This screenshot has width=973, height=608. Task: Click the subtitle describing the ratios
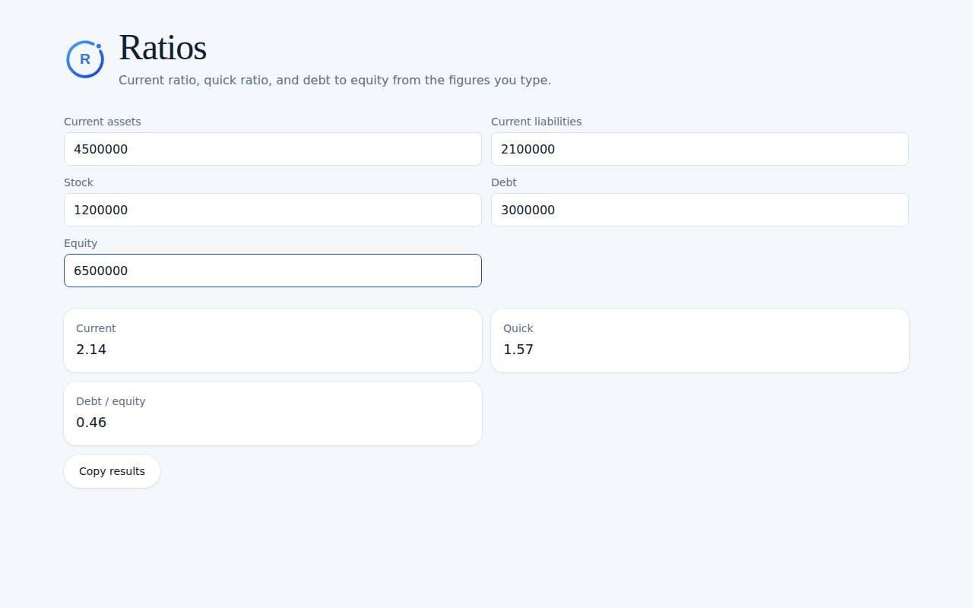334,80
